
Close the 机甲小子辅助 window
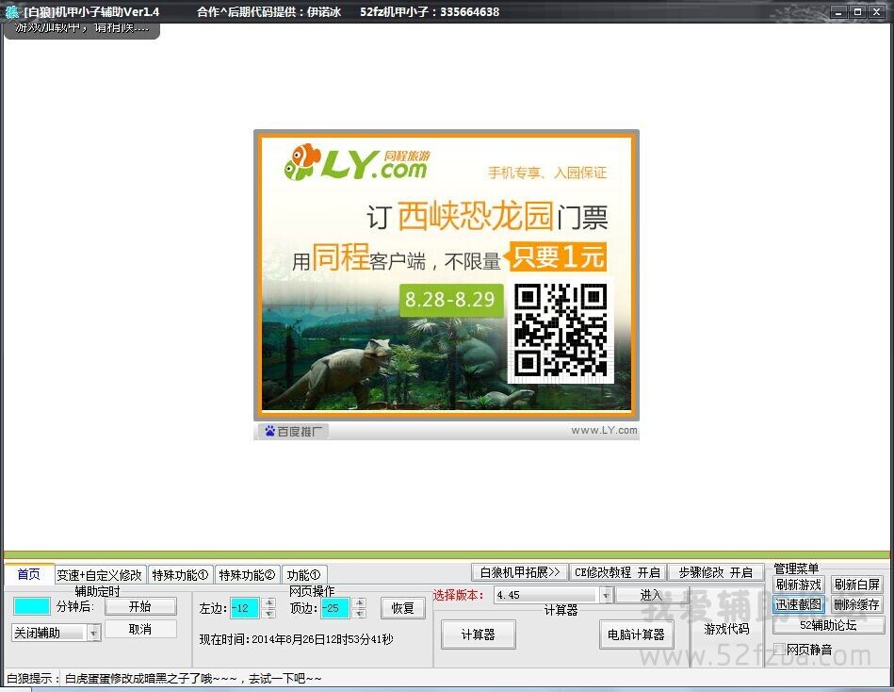point(876,11)
